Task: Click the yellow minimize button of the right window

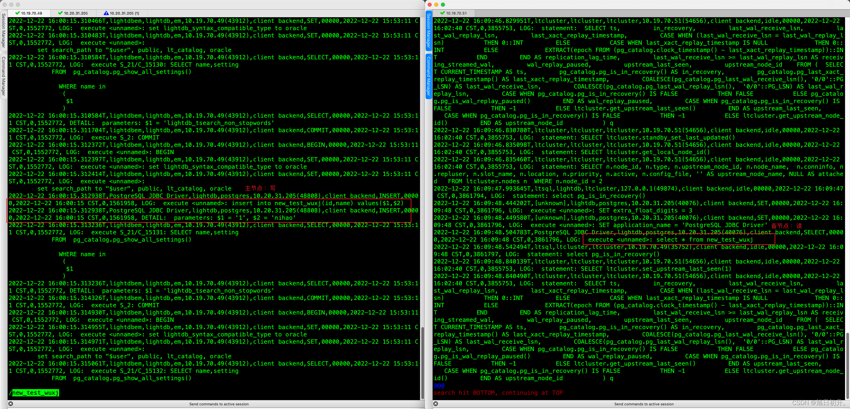Action: coord(436,5)
